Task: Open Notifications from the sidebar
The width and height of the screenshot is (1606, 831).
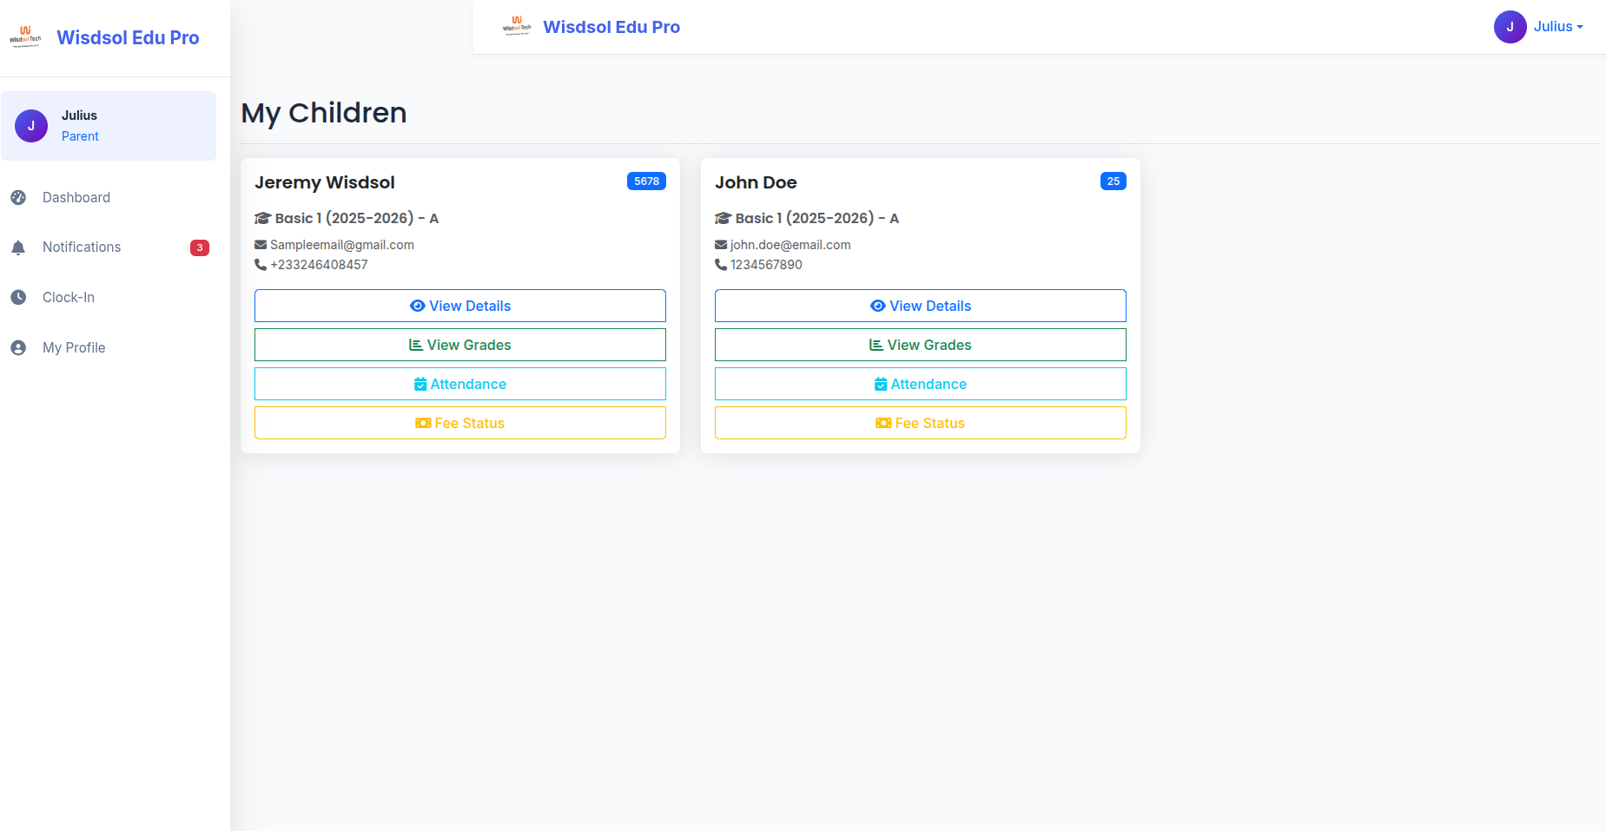Action: 81,247
